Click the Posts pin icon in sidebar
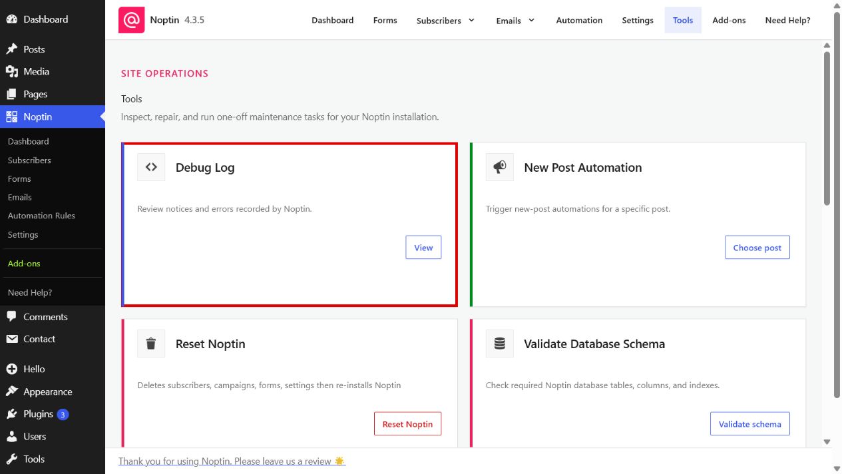The height and width of the screenshot is (474, 842). [x=12, y=49]
